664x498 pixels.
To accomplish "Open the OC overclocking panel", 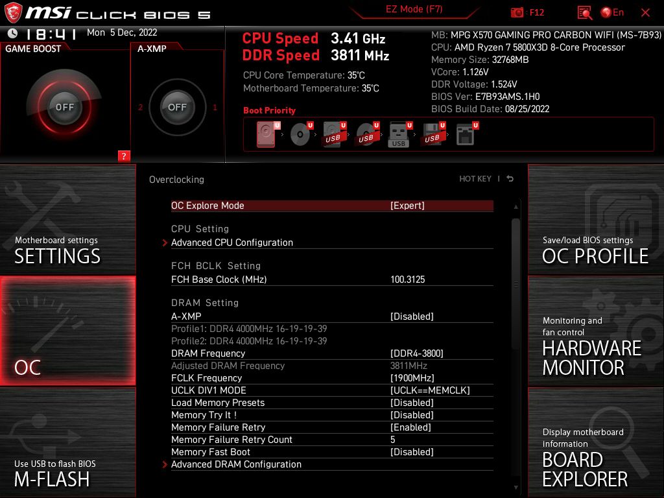I will click(67, 331).
